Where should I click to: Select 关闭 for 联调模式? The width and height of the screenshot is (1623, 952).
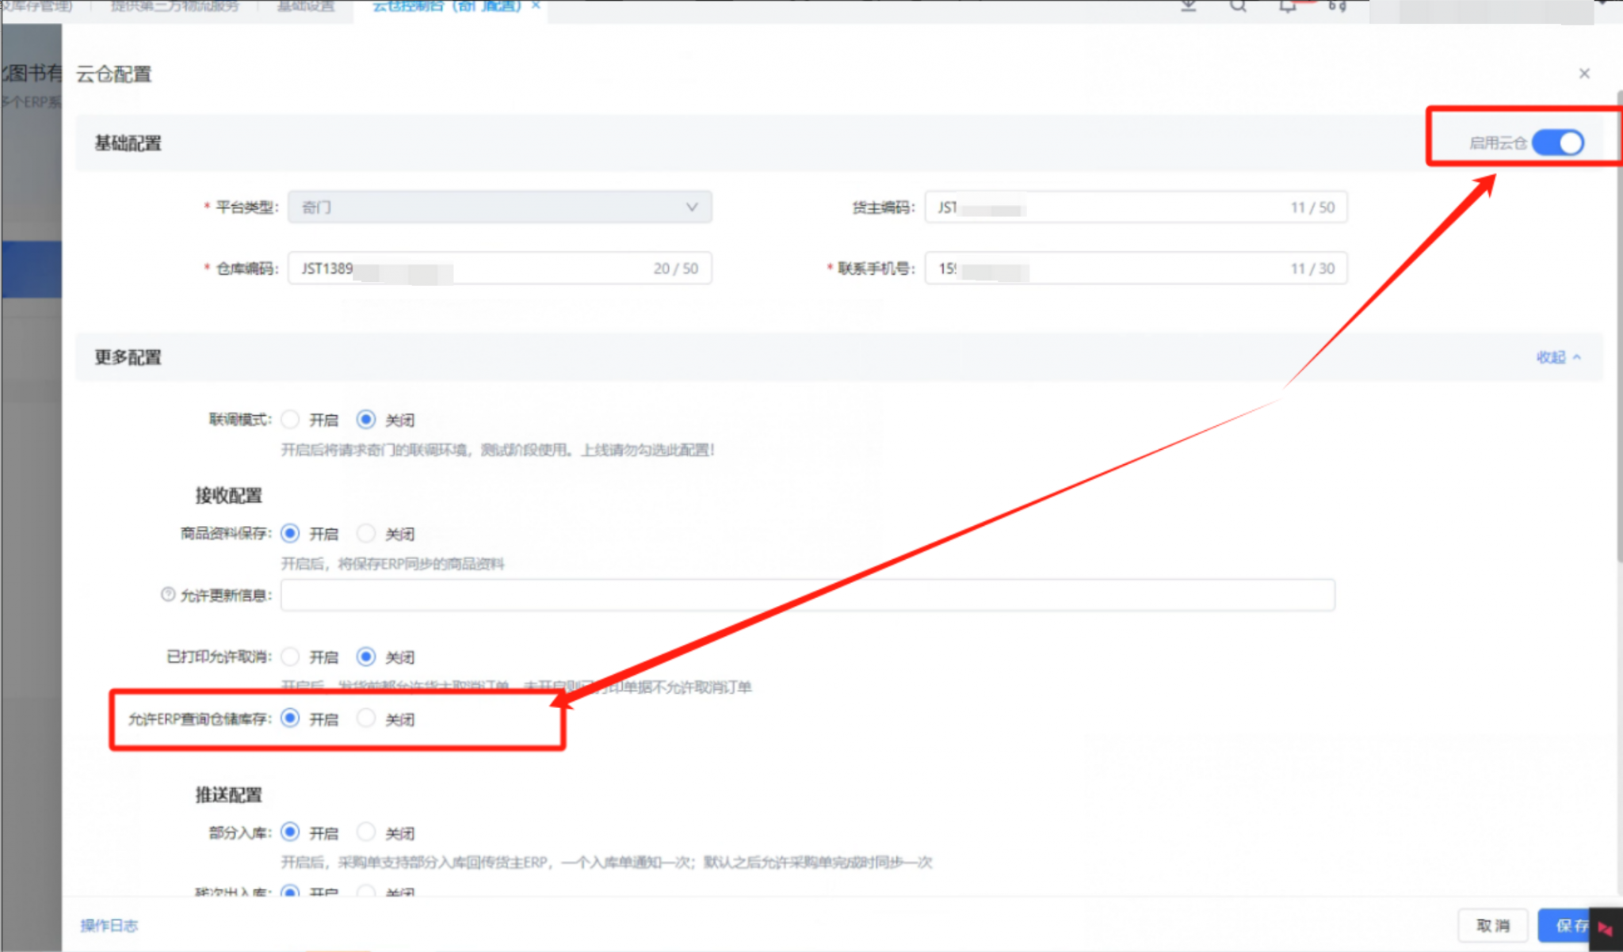pyautogui.click(x=366, y=419)
